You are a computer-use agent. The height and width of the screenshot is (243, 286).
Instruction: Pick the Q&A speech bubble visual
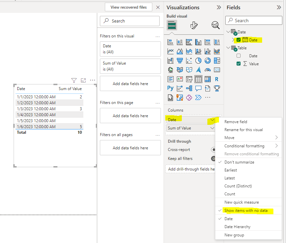point(198,88)
